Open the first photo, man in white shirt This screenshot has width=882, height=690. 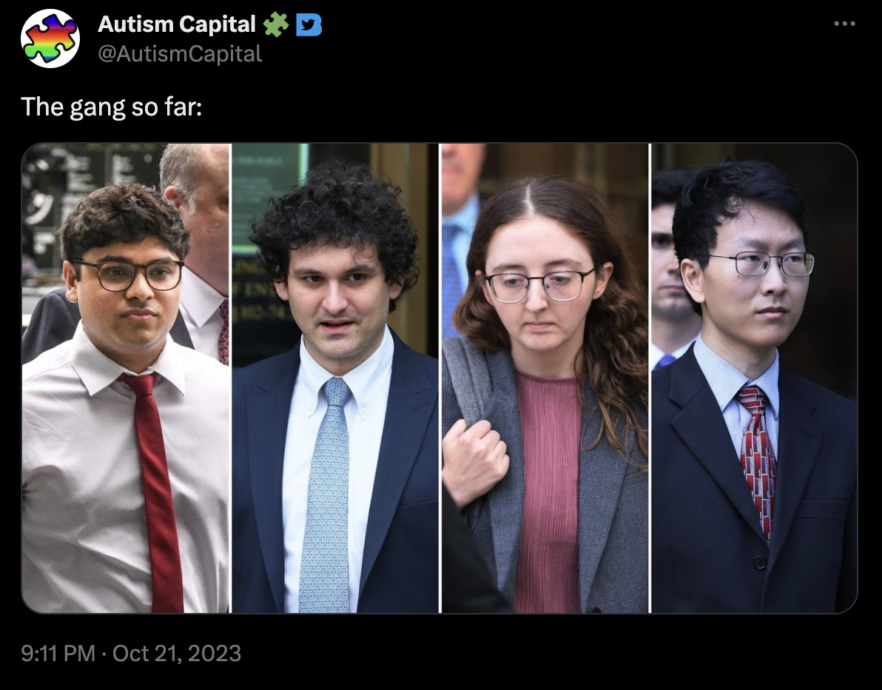[x=126, y=378]
